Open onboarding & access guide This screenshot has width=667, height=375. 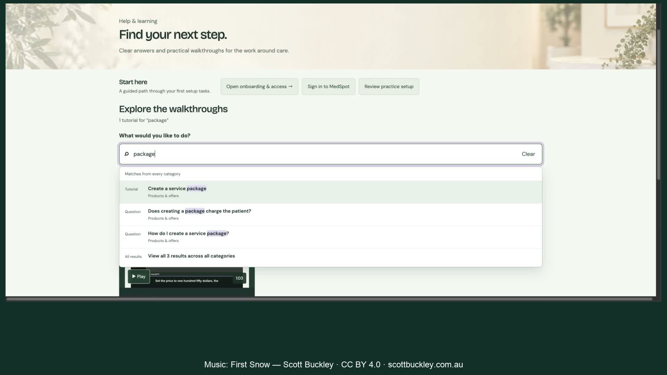pyautogui.click(x=259, y=86)
